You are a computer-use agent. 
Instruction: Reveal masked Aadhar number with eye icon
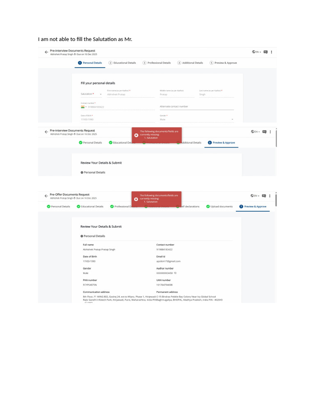click(x=176, y=273)
